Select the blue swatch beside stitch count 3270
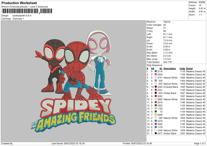The width and height of the screenshot is (207, 146). 156,121
